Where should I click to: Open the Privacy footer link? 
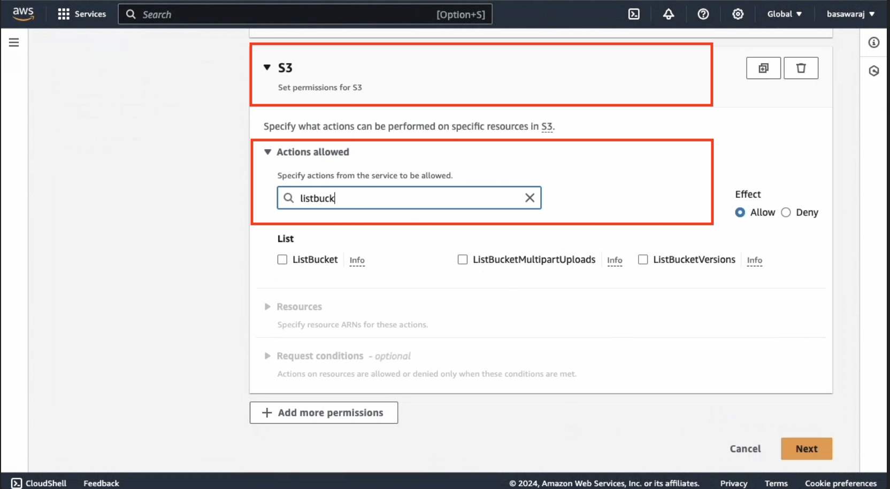click(733, 483)
